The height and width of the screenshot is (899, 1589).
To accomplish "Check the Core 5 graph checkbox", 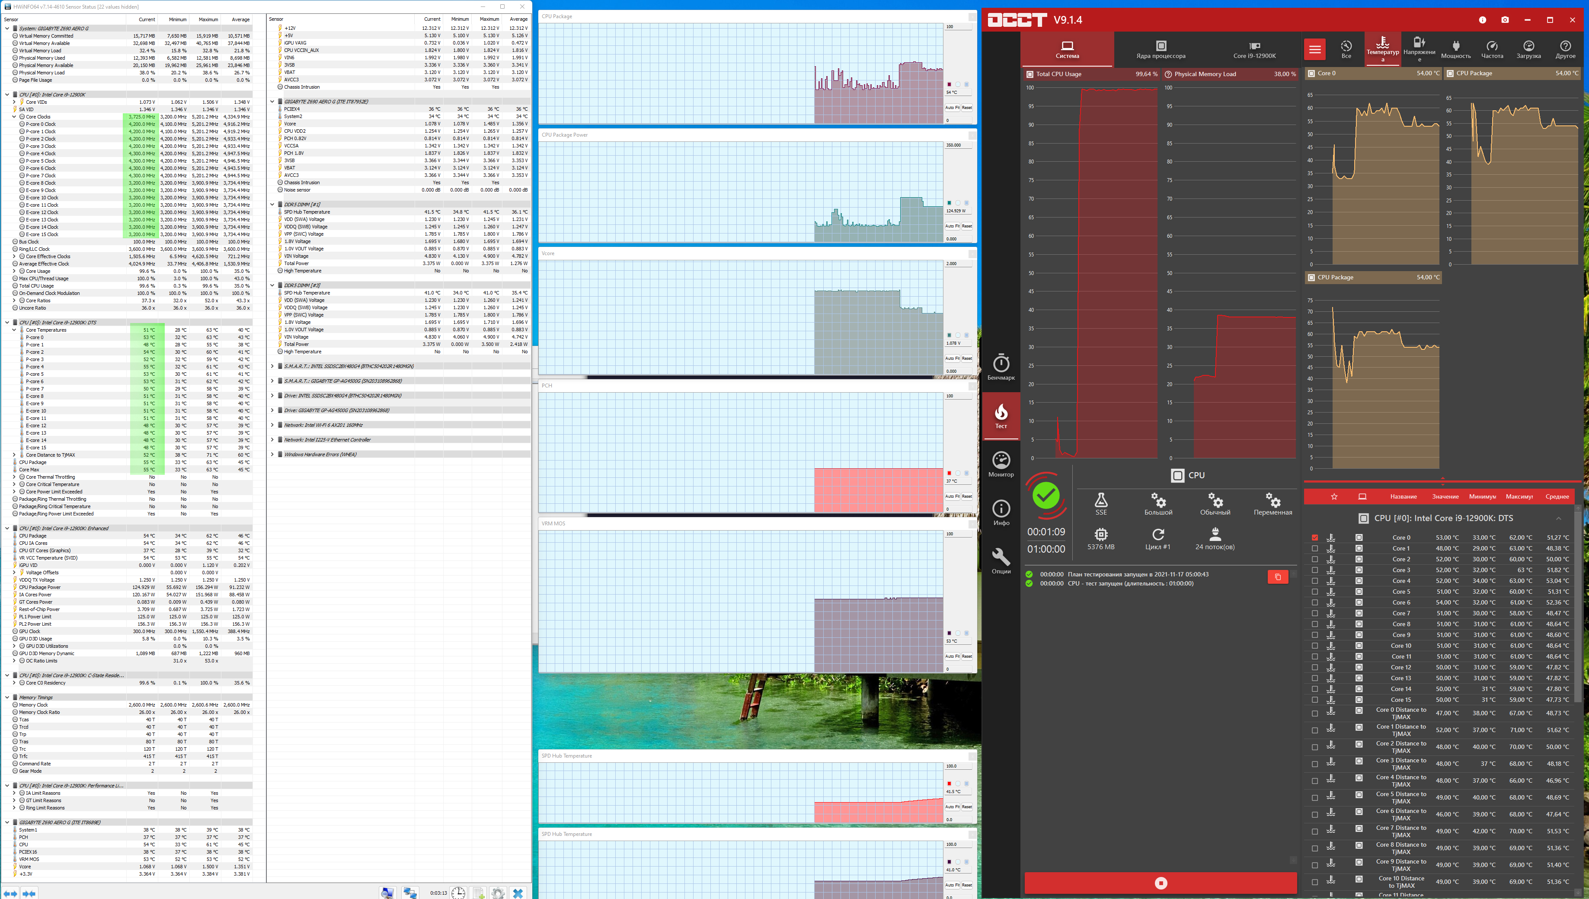I will (x=1314, y=592).
